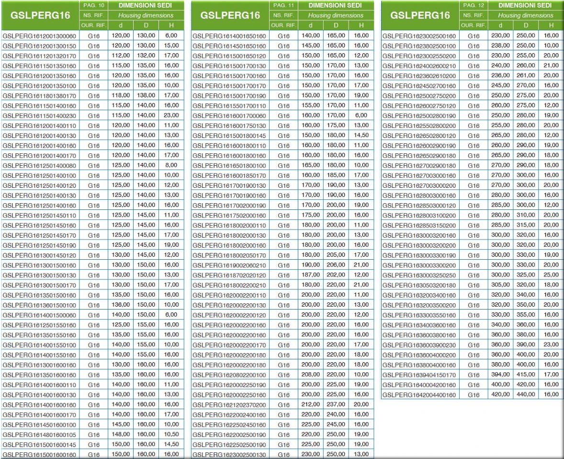The height and width of the screenshot is (459, 564).
Task: Select code GSLPERG1623802500100
Action: click(x=419, y=46)
